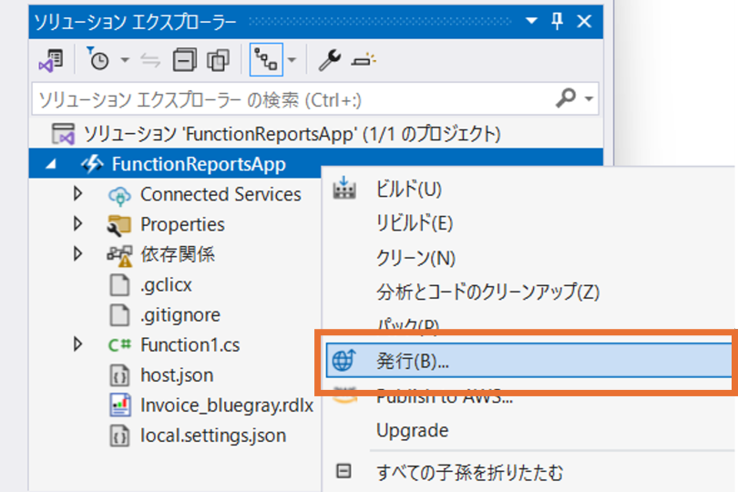Click the preview selected items icon

tap(364, 60)
